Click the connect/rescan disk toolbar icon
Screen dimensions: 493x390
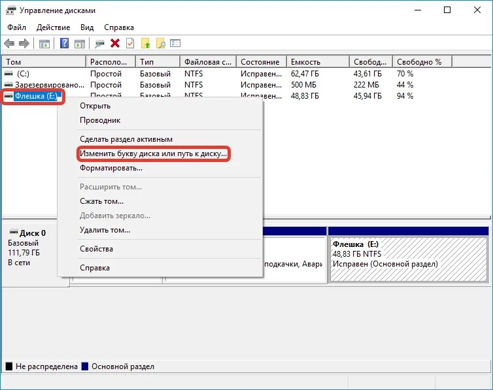pos(99,44)
